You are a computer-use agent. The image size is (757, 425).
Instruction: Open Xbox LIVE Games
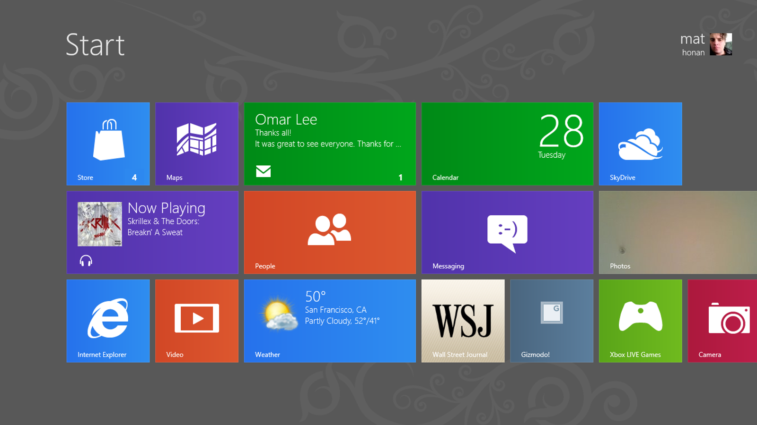click(640, 321)
